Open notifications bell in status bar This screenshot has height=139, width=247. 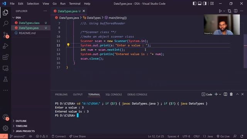(242, 136)
